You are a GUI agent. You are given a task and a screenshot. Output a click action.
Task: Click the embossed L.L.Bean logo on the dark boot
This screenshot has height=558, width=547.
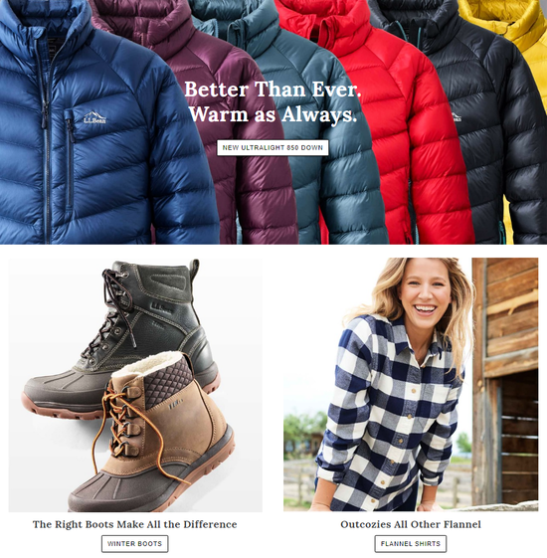(163, 307)
